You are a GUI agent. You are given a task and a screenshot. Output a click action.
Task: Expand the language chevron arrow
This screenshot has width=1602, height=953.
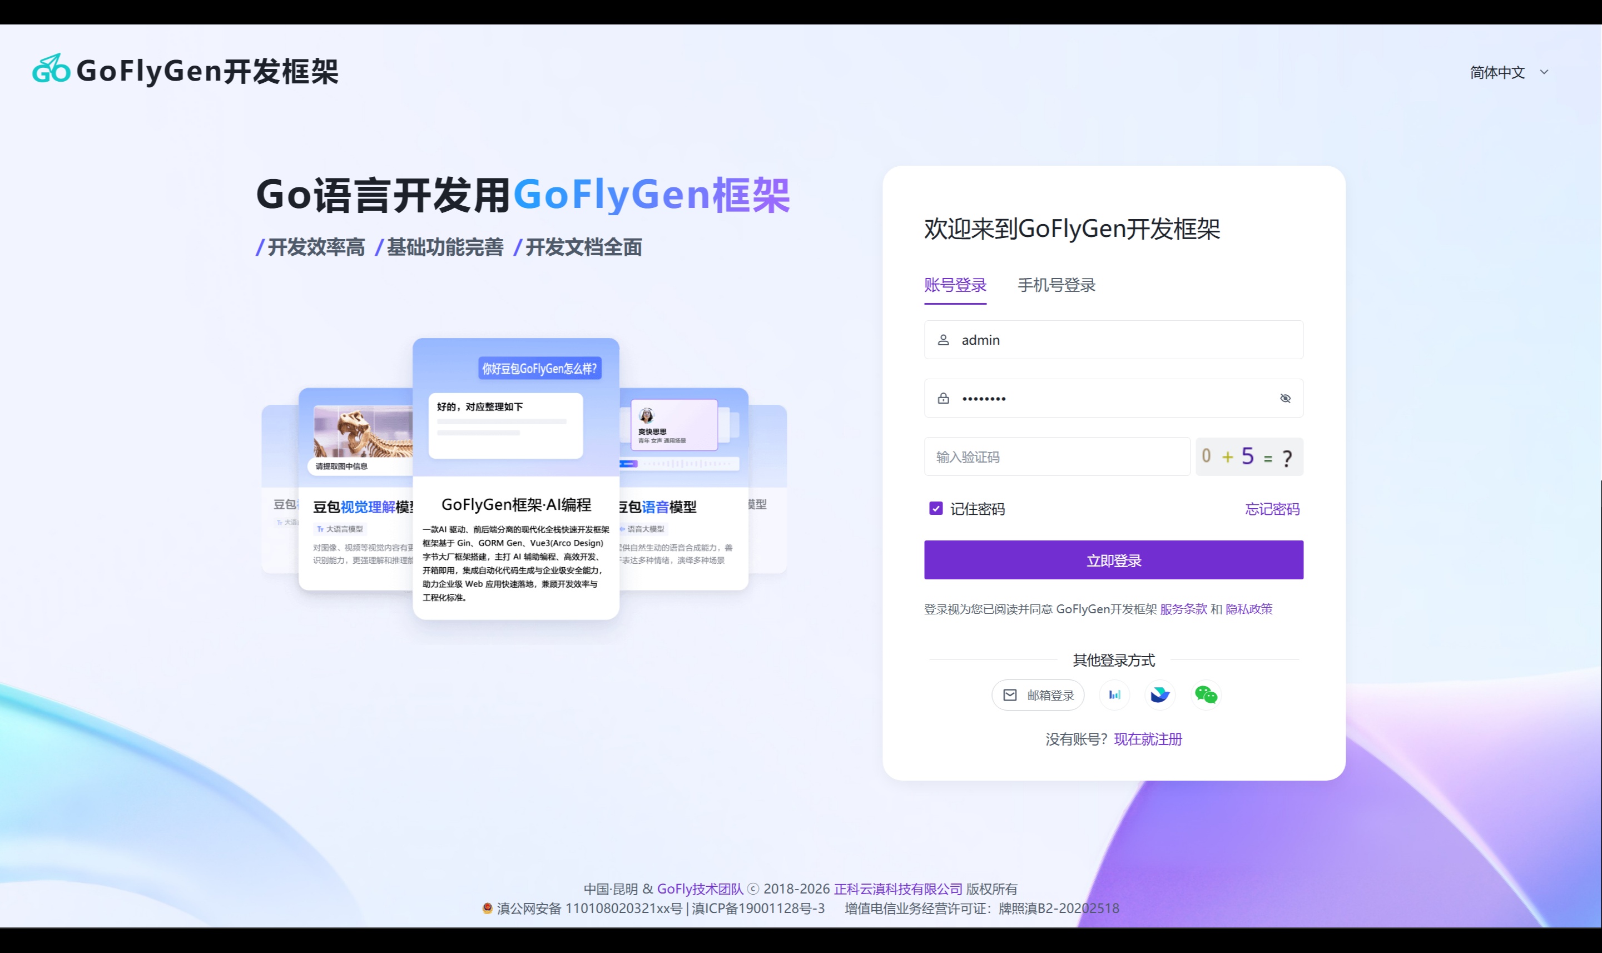pos(1544,72)
